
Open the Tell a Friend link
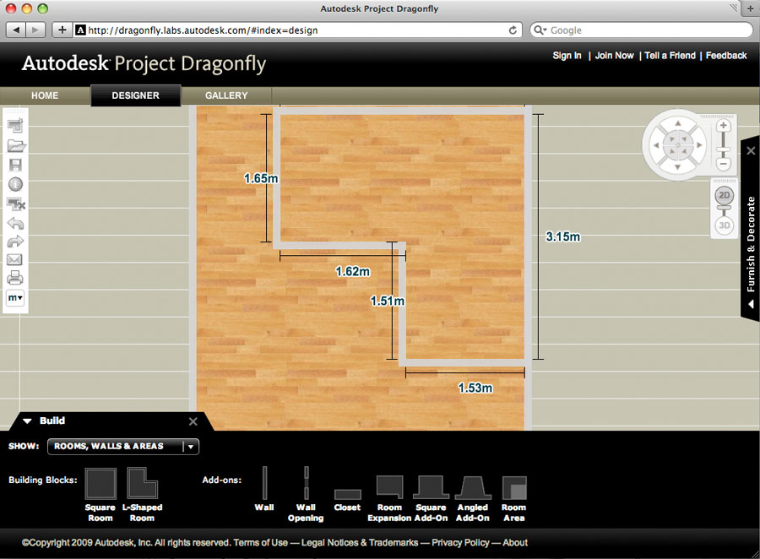pos(670,56)
